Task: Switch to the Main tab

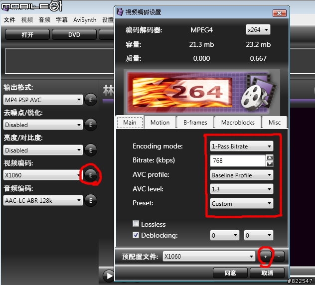Action: (x=130, y=122)
